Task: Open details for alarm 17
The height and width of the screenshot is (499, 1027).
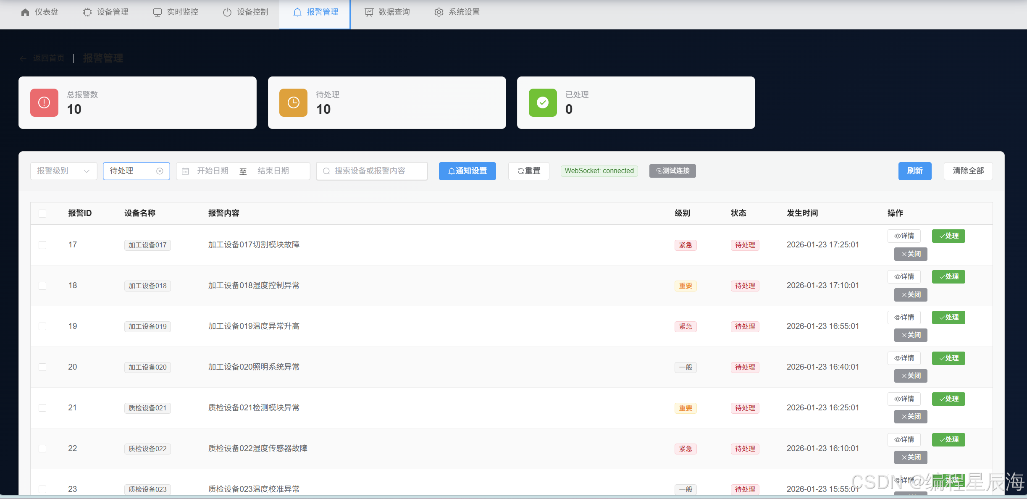Action: click(x=904, y=236)
